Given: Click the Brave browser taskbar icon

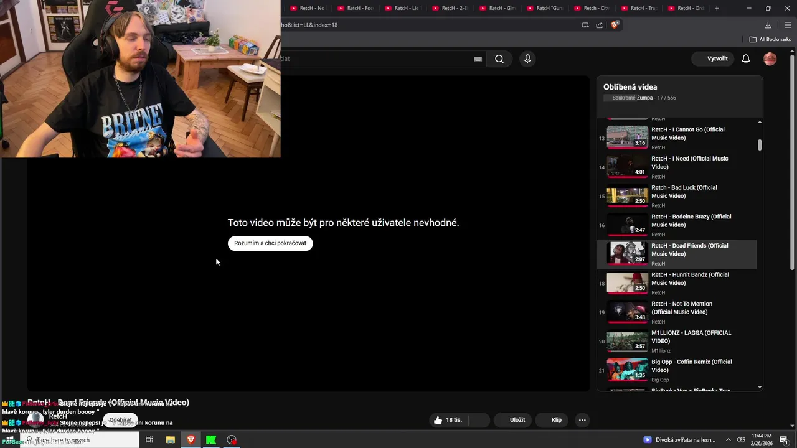Looking at the screenshot, I should [x=191, y=440].
